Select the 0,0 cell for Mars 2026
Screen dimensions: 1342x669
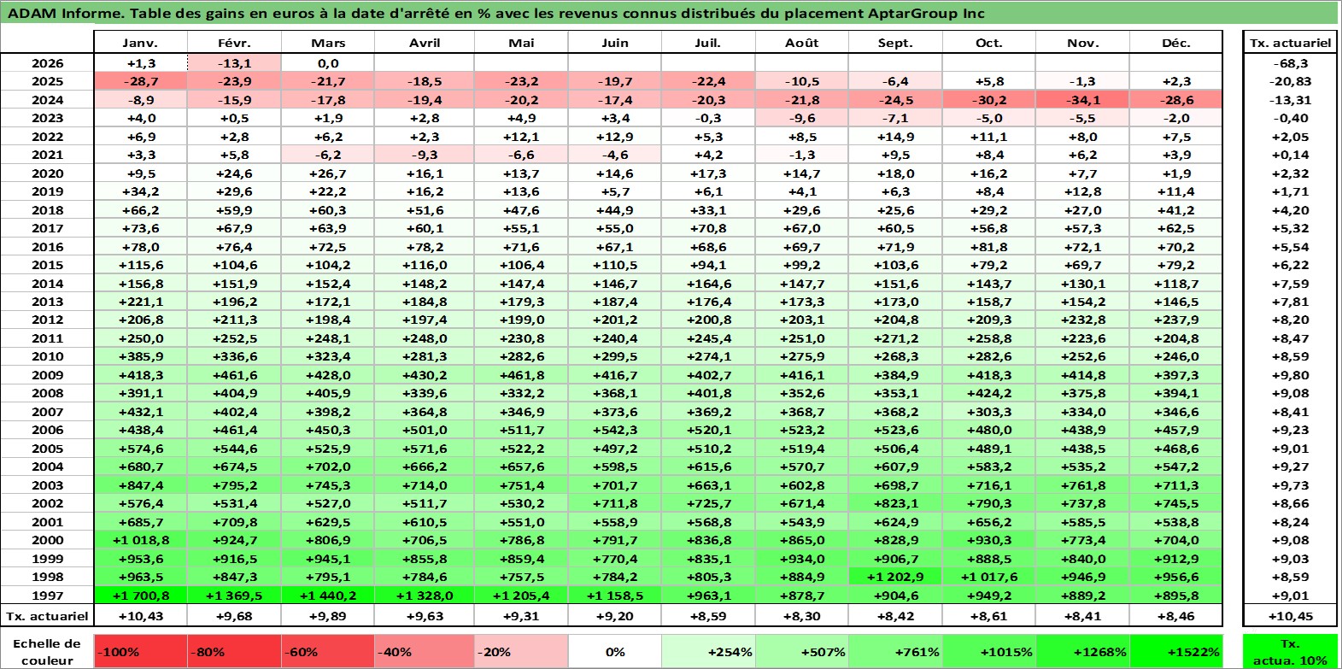pos(328,63)
